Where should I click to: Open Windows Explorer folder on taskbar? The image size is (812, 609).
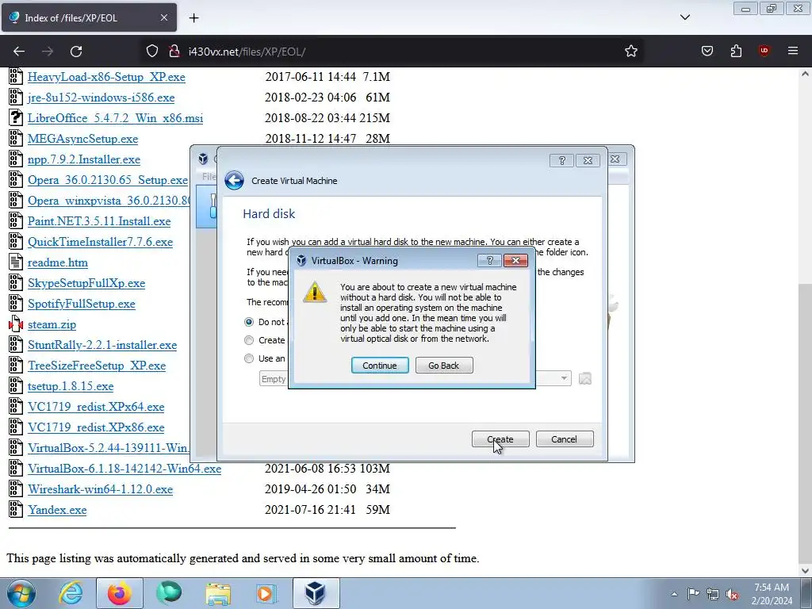218,593
